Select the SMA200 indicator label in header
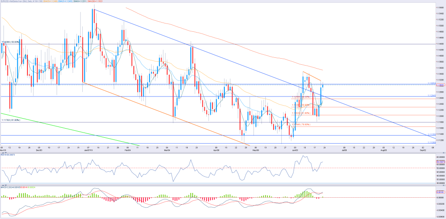The width and height of the screenshot is (446, 219). coord(95,1)
